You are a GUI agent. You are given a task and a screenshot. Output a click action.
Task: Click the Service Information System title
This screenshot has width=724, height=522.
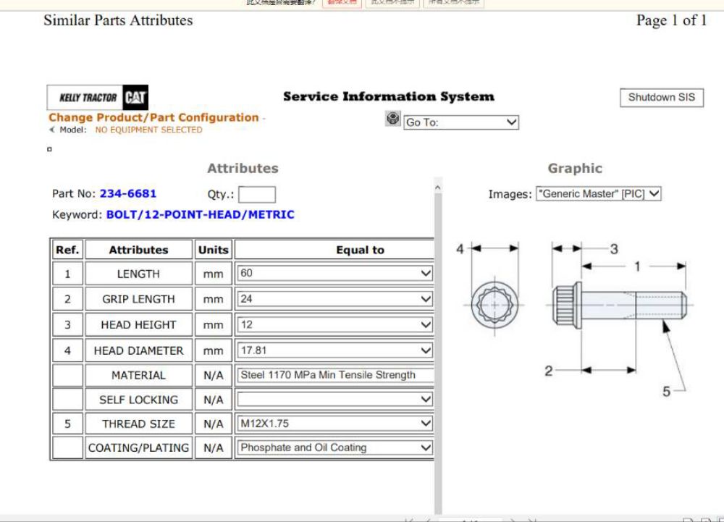tap(388, 96)
